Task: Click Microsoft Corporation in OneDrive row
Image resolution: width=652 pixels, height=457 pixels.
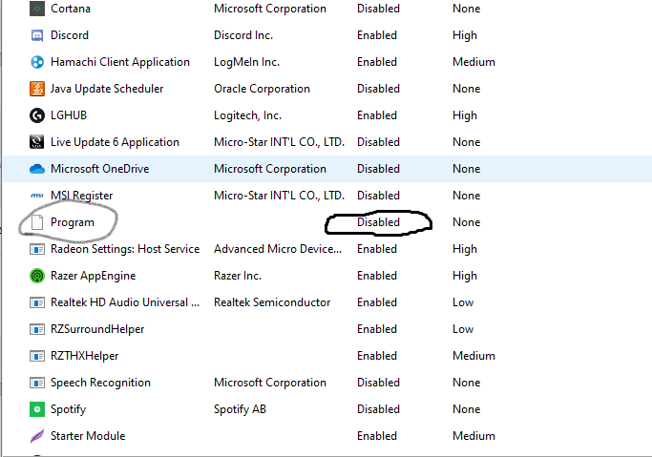Action: pyautogui.click(x=270, y=169)
